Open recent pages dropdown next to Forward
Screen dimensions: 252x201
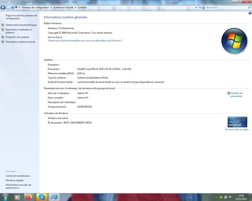13,8
